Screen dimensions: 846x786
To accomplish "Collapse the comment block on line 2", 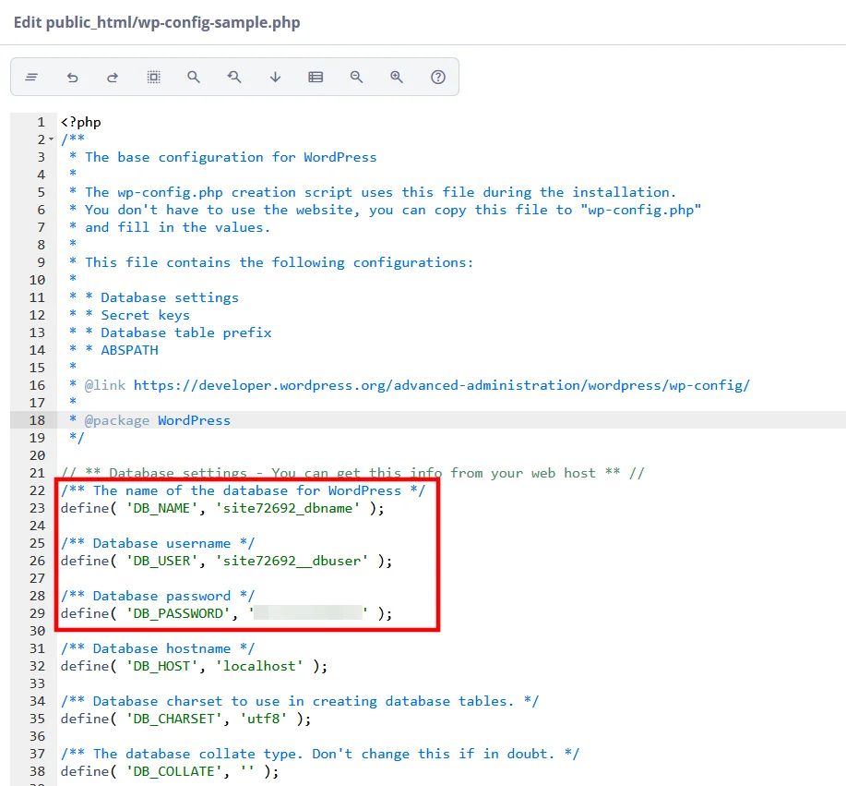I will 49,139.
